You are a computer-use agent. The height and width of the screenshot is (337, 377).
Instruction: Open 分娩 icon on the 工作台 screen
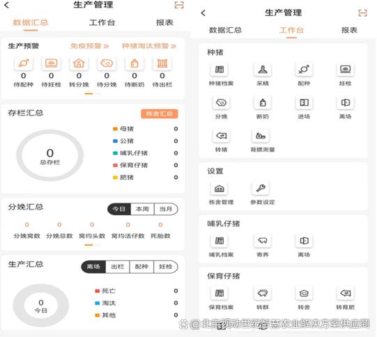pyautogui.click(x=221, y=103)
